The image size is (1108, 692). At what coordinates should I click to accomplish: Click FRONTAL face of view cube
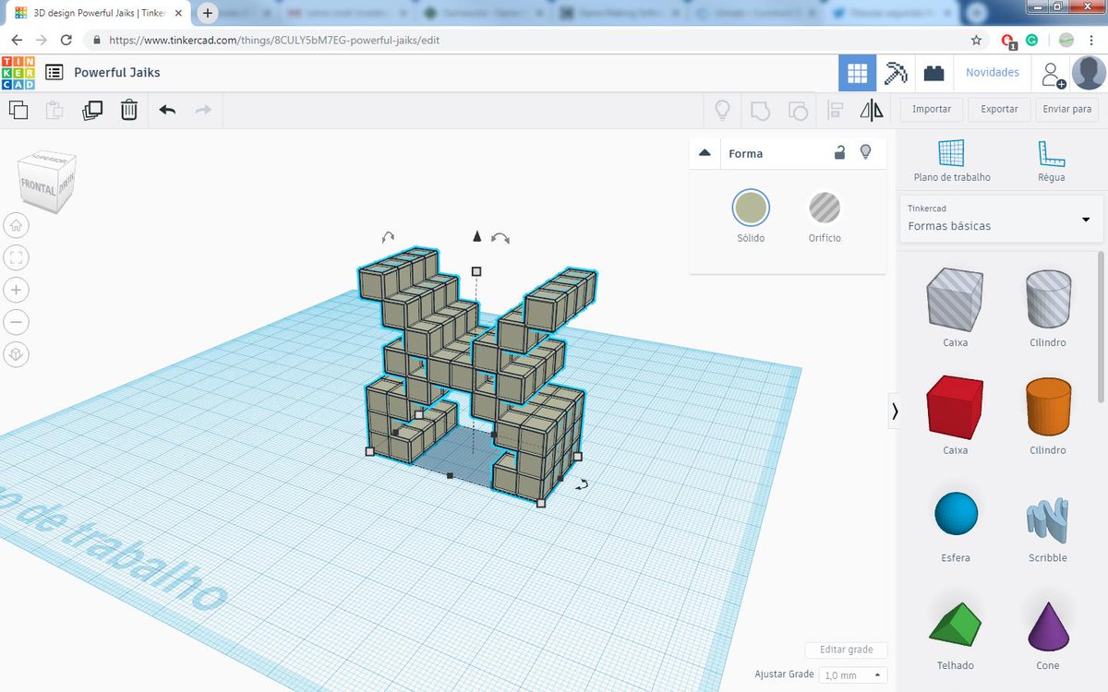click(41, 186)
